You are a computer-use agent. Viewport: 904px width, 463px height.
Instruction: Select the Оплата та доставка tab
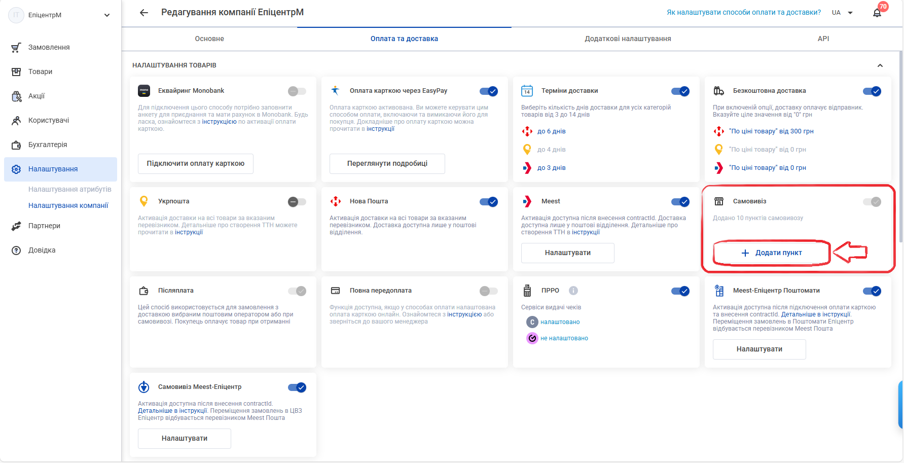404,39
